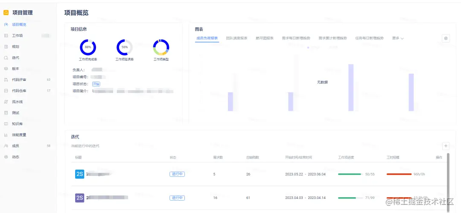
Task: Go to 知识库 in the sidebar
Action: [17, 124]
